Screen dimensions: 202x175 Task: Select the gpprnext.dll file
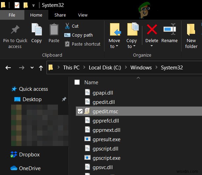[107, 130]
